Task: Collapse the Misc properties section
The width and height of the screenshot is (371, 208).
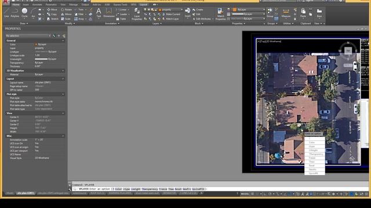Action: (x=63, y=136)
